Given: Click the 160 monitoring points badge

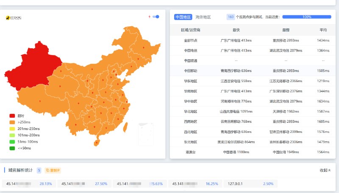Looking at the screenshot, I should [231, 17].
